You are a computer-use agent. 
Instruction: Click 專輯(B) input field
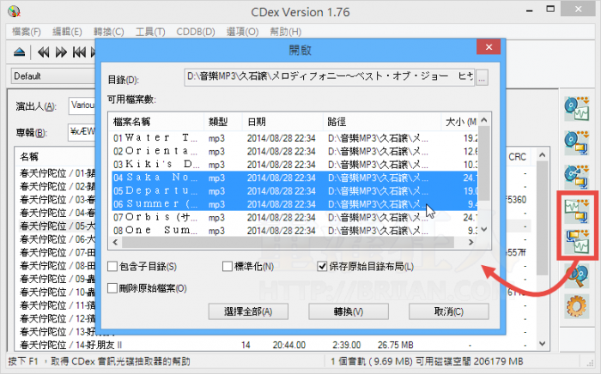coord(82,132)
